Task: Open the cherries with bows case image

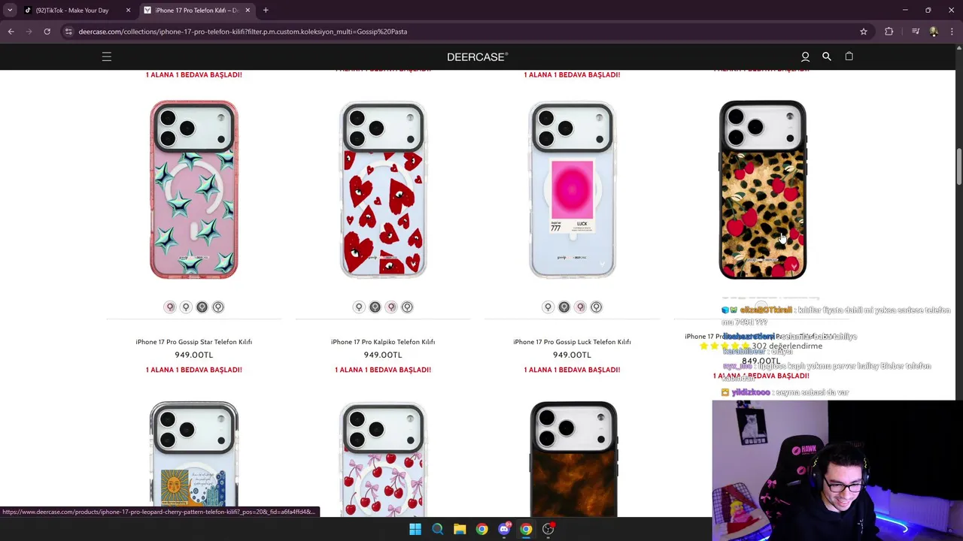Action: (x=383, y=459)
